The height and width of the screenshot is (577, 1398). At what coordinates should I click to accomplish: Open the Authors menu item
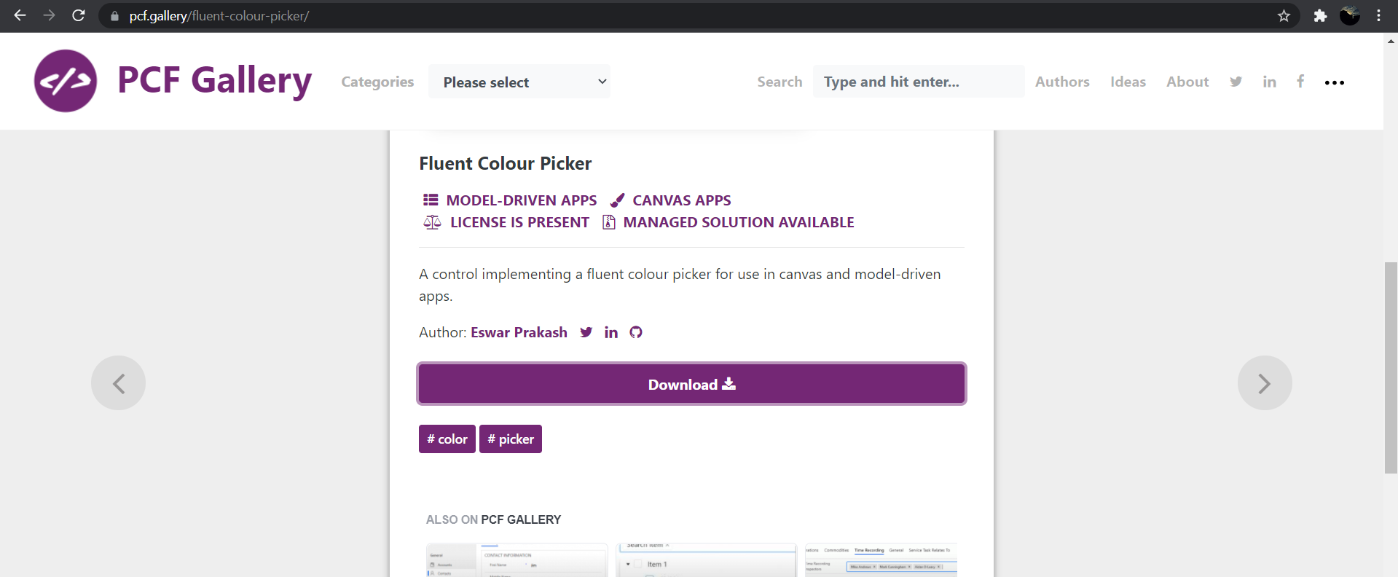1062,82
